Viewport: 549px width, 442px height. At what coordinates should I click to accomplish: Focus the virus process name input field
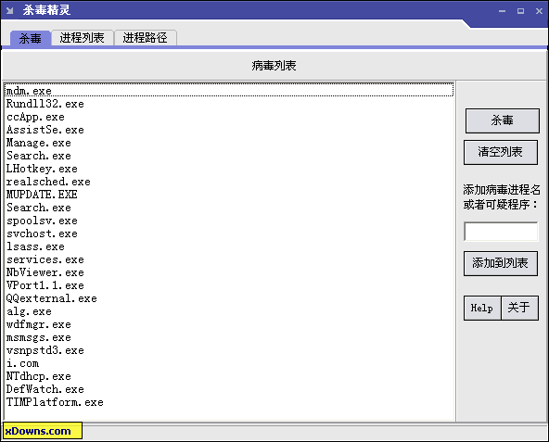(501, 232)
